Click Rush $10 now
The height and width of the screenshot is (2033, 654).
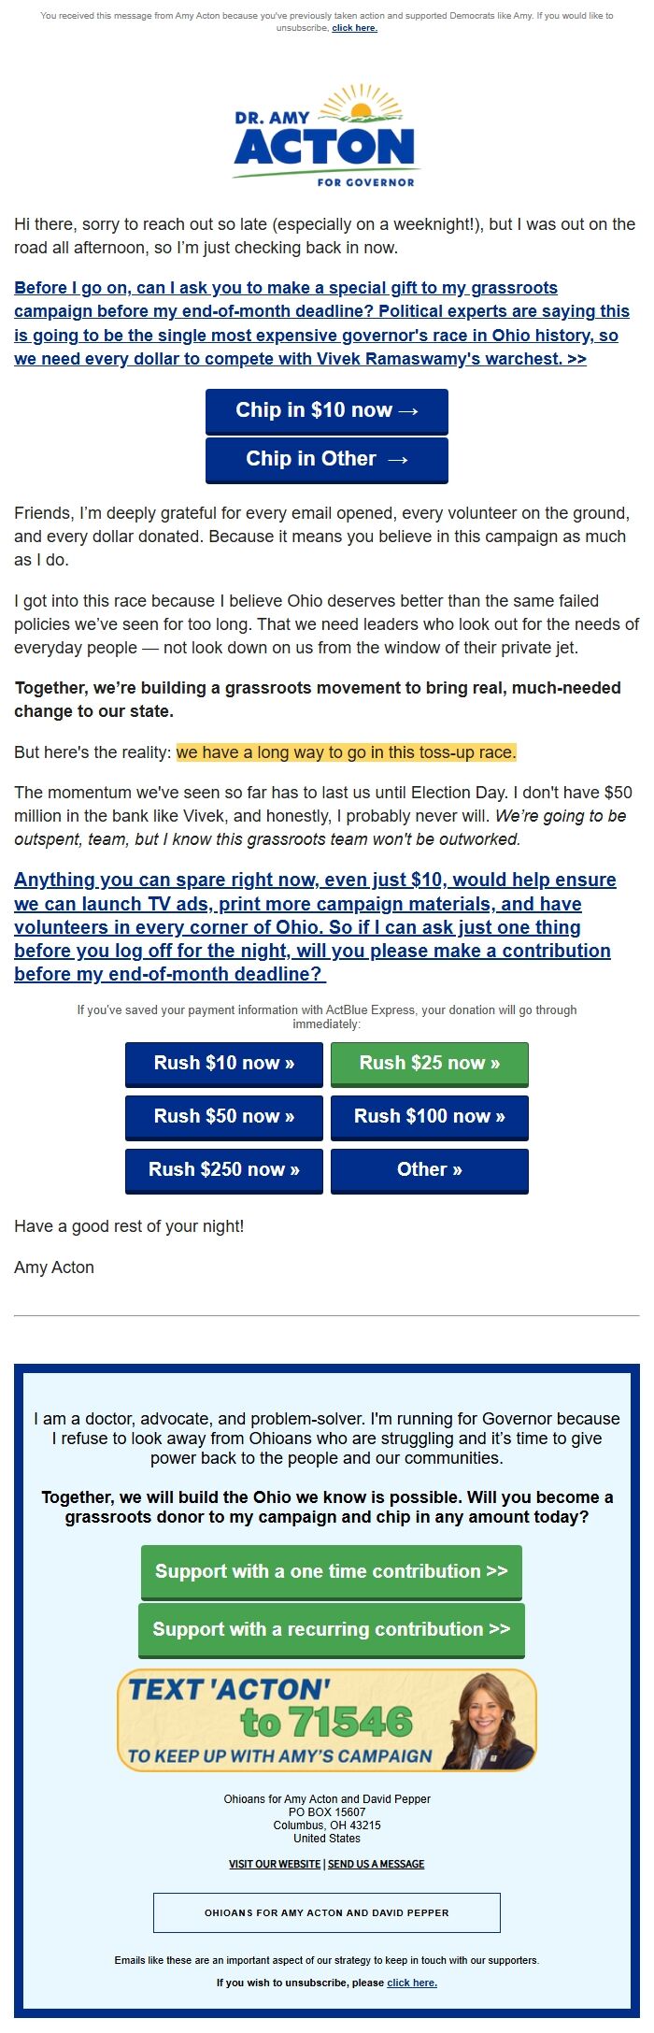[x=224, y=1064]
